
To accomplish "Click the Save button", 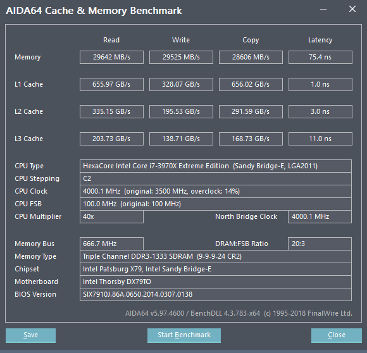I will pyautogui.click(x=30, y=335).
